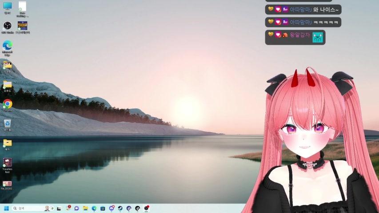Open the dark blue game shortcut beside OBS
Image resolution: width=379 pixels, height=213 pixels.
pyautogui.click(x=23, y=27)
